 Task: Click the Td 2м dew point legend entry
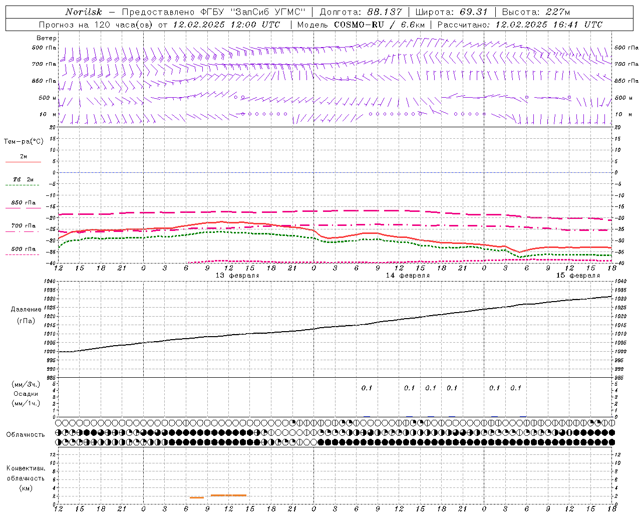[24, 179]
